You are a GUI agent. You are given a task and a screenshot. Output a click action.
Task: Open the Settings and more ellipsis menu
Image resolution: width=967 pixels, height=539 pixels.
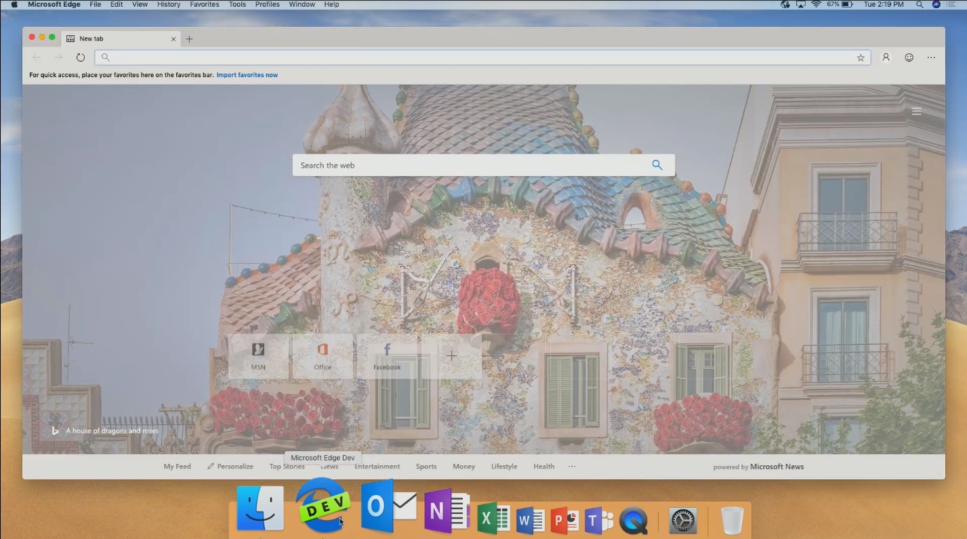[x=932, y=58]
